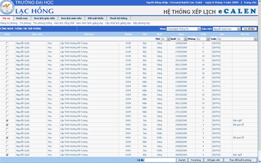The image size is (261, 163).
Task: Uncheck the 22/08/2008 E403 row checkbox
Action: (7, 120)
